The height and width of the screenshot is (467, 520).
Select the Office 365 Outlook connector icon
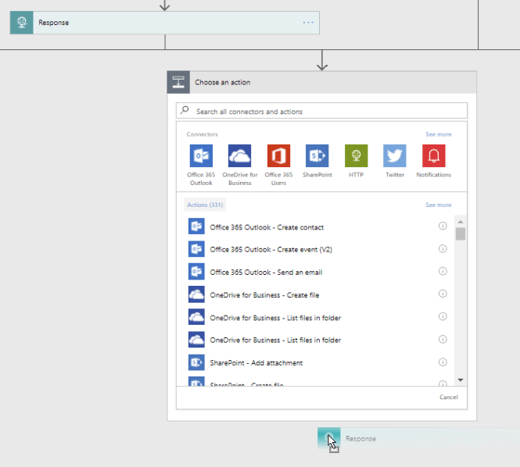click(201, 155)
